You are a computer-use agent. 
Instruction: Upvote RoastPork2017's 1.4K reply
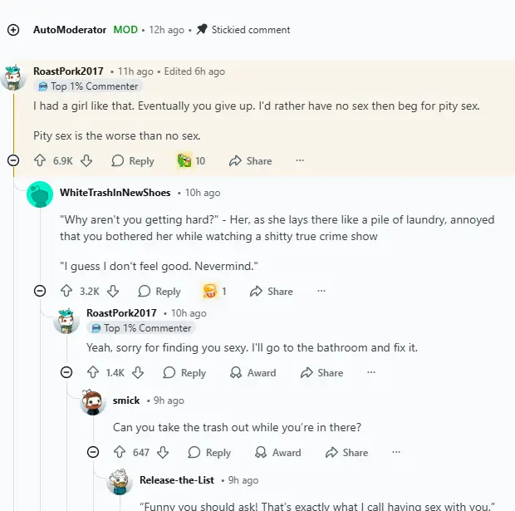93,373
